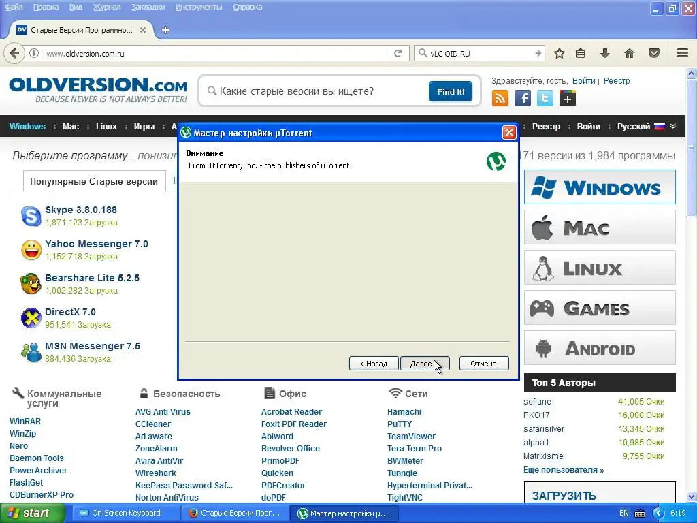Click the Bearshare Lite bear icon

coord(31,284)
